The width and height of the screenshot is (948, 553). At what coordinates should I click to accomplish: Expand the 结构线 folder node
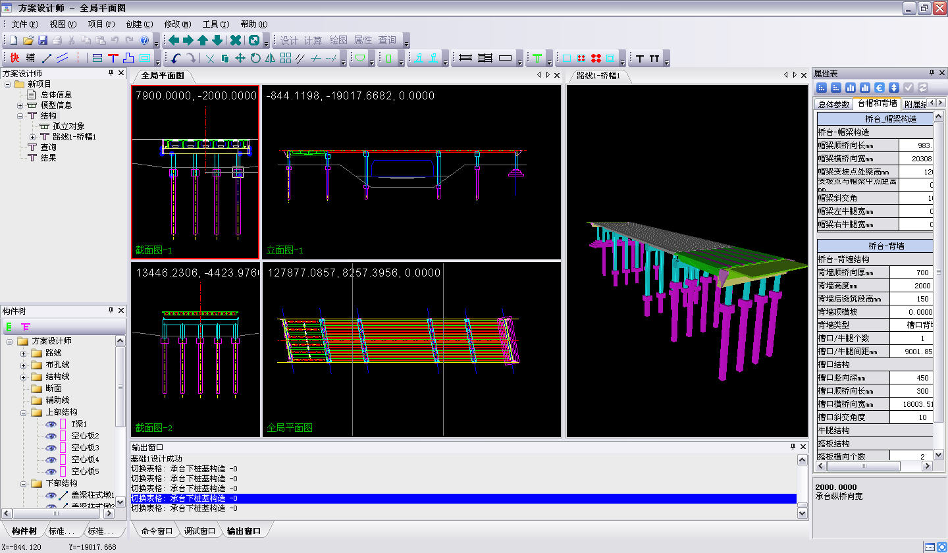[23, 377]
